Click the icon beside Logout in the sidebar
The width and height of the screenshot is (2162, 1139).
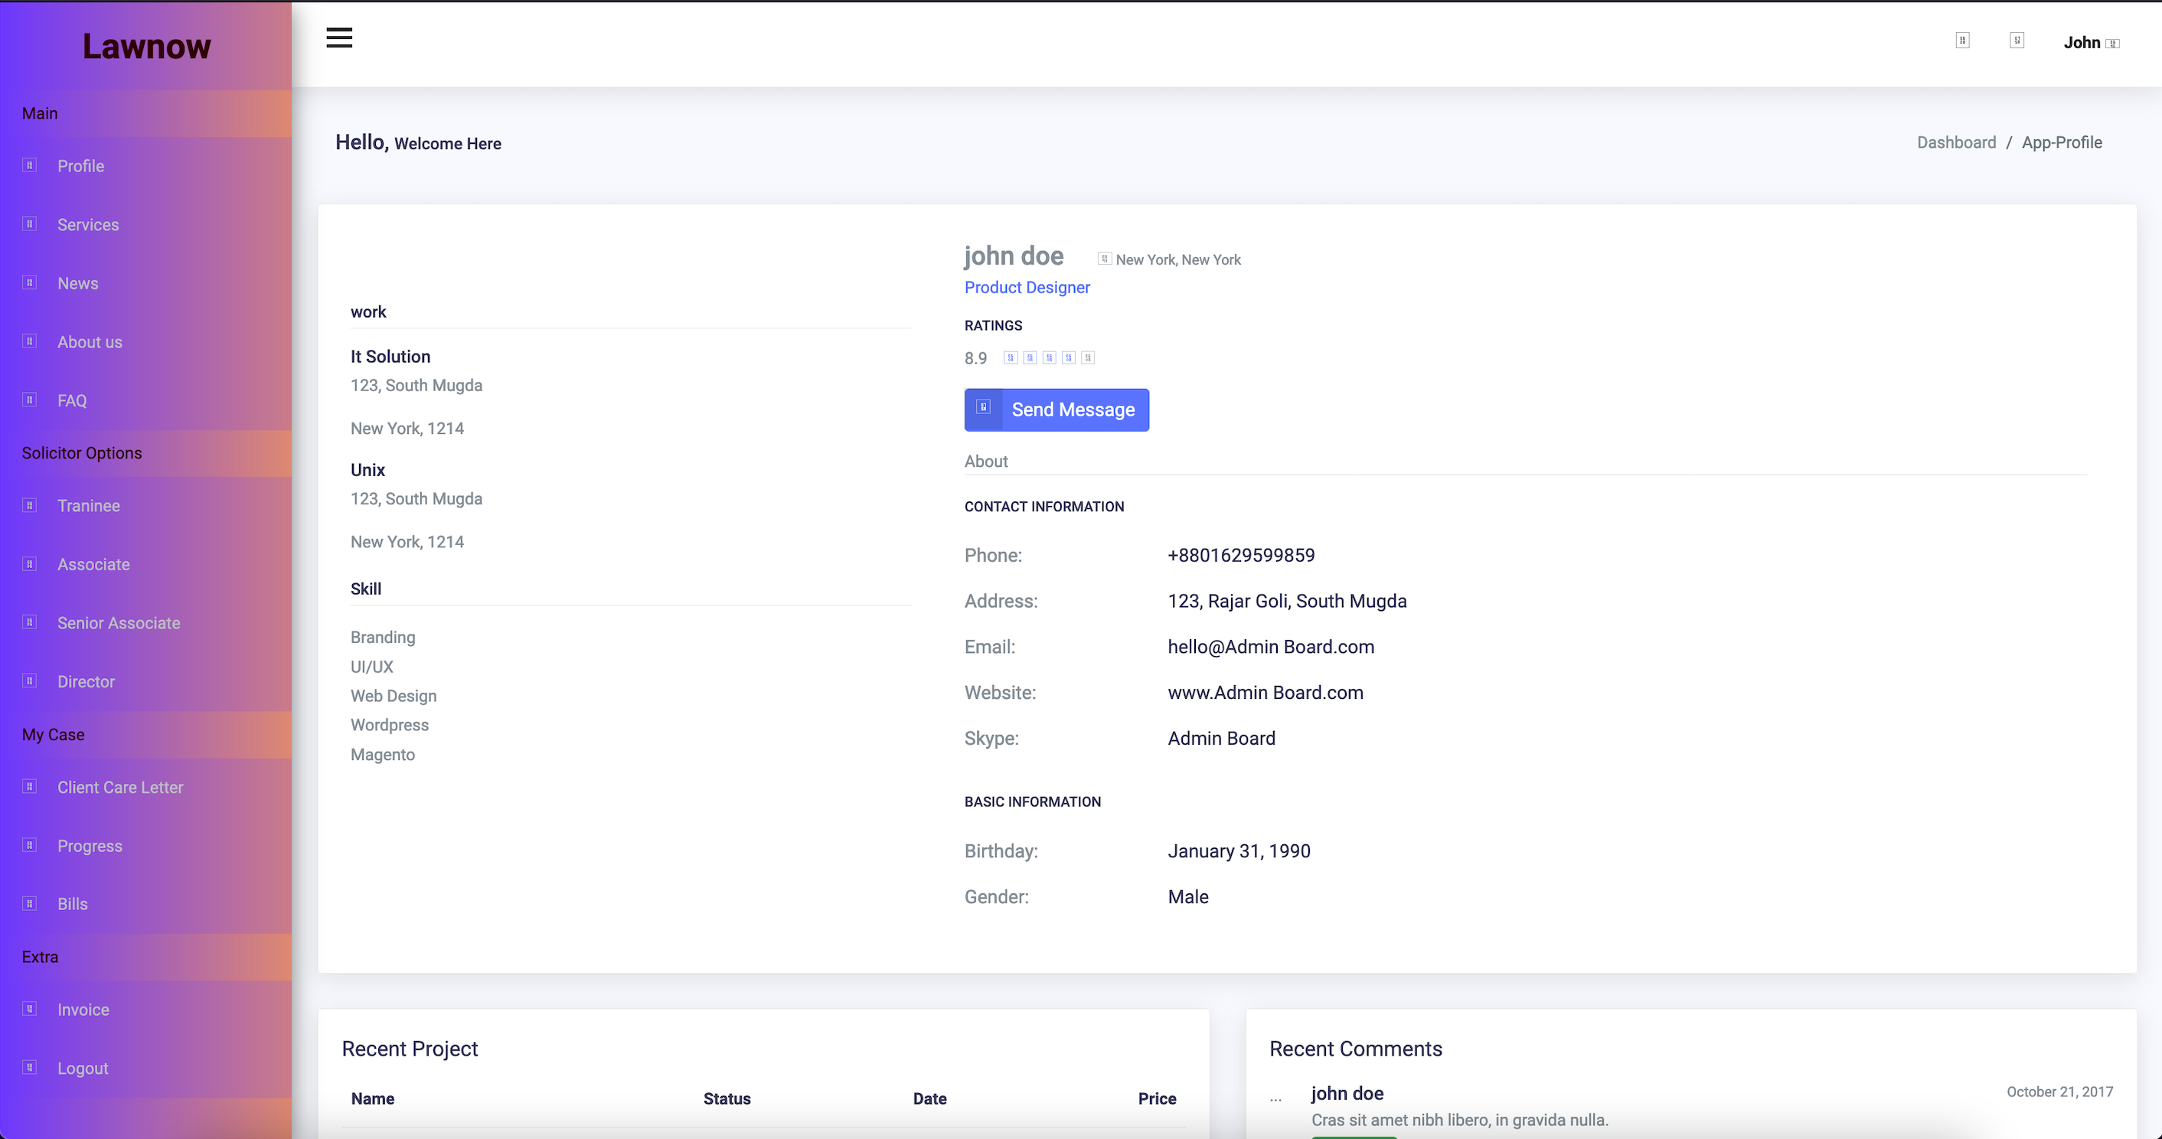click(x=29, y=1068)
